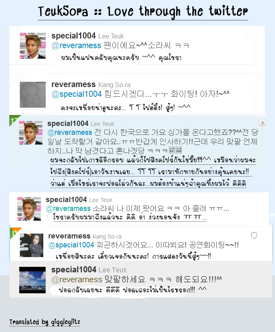Click favorite star corner badge on Kang So-ra tweet
This screenshot has width=275, height=332.
[15, 232]
